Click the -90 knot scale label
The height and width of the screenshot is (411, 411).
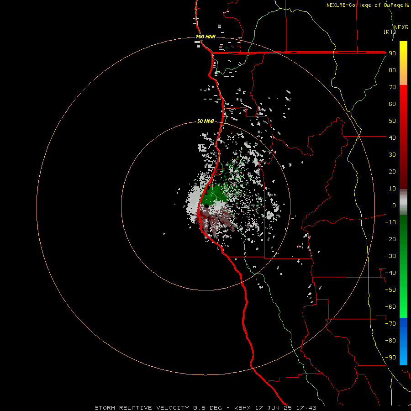tap(390, 358)
